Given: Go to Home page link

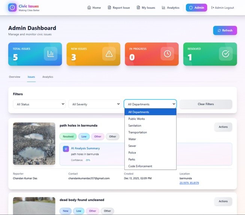Looking at the screenshot, I should (94, 8).
